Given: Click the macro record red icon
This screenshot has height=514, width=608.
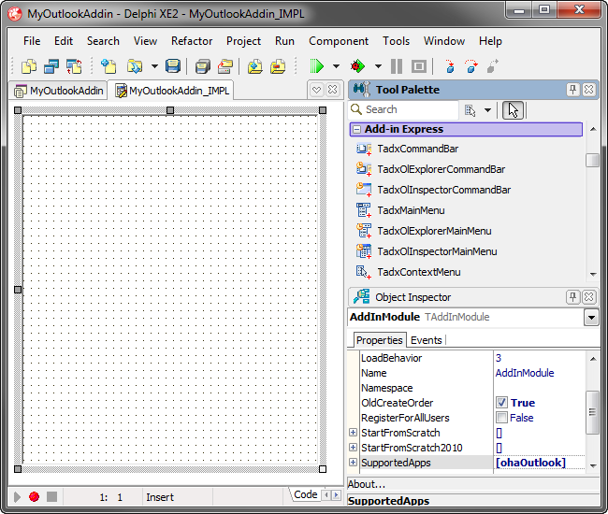Looking at the screenshot, I should tap(34, 496).
